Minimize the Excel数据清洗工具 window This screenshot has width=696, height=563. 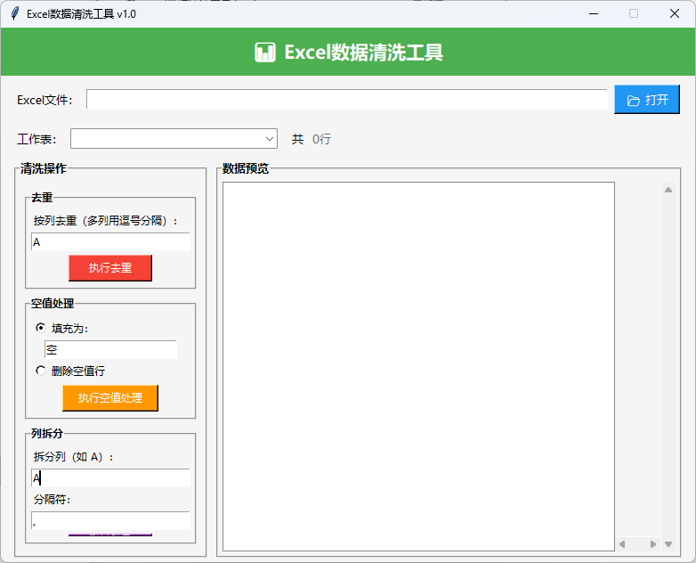[594, 13]
